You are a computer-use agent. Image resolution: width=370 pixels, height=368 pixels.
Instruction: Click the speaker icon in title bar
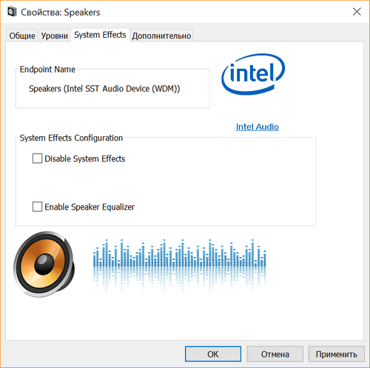pos(12,12)
